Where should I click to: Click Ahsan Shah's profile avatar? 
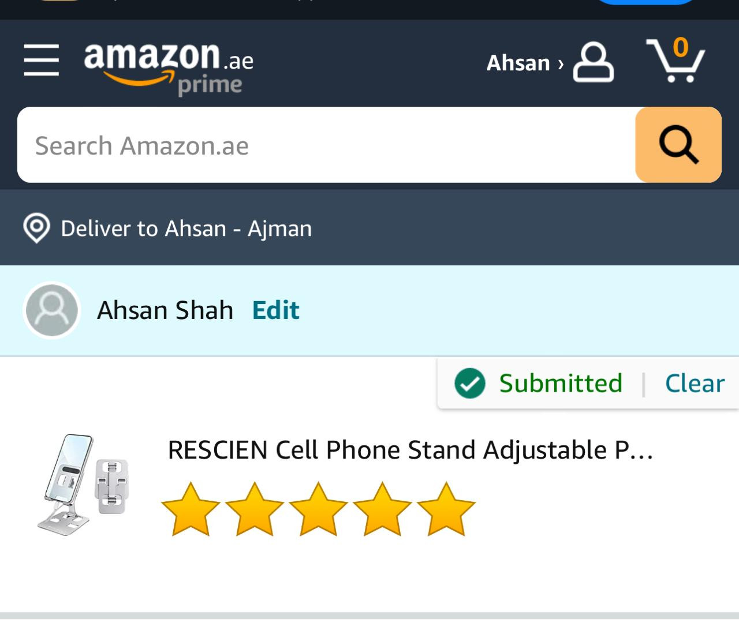coord(51,310)
